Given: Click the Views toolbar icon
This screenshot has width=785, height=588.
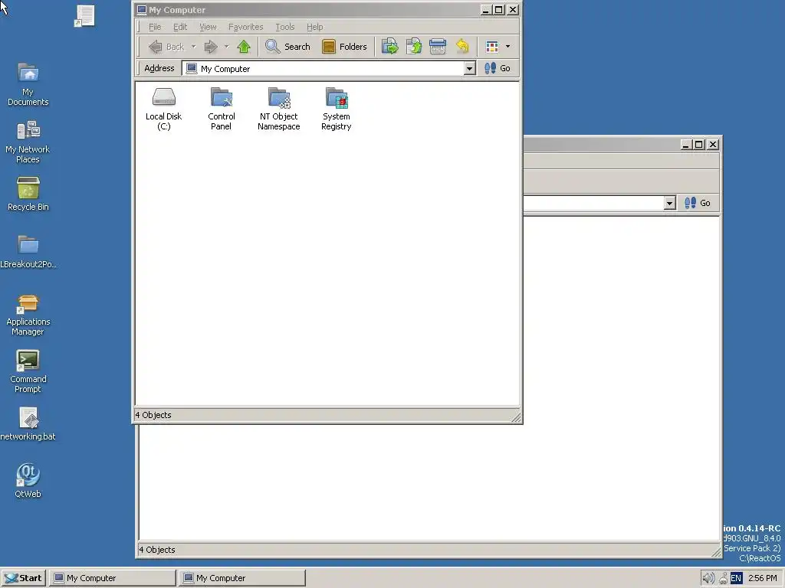Looking at the screenshot, I should pos(492,47).
